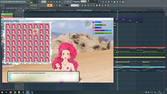Open the arrangement 'ki' dropdown arrow
This screenshot has width=167, height=94.
[40, 8]
